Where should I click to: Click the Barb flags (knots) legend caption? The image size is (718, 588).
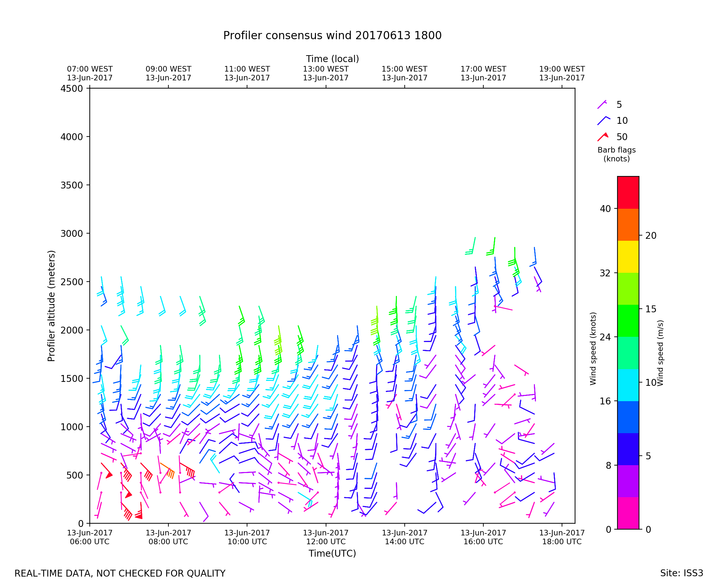coord(617,155)
